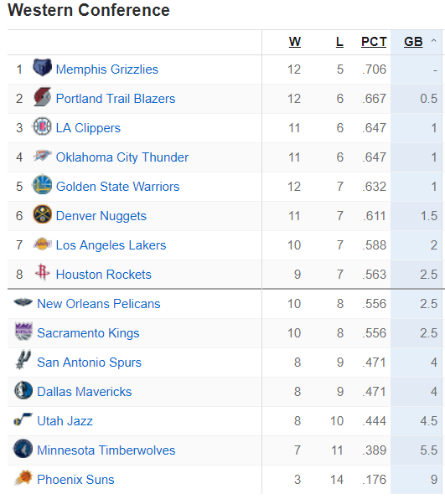The height and width of the screenshot is (499, 445).
Task: Open Oklahoma City Thunder team link
Action: (x=122, y=157)
